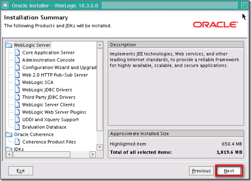
Task: Click the UDDI and Xquery Support icon
Action: [17, 119]
